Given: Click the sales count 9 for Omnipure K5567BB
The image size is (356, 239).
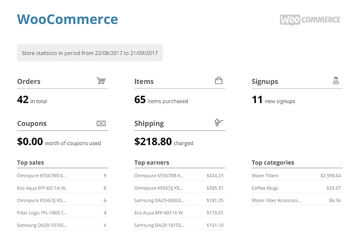Looking at the screenshot, I should [105, 175].
